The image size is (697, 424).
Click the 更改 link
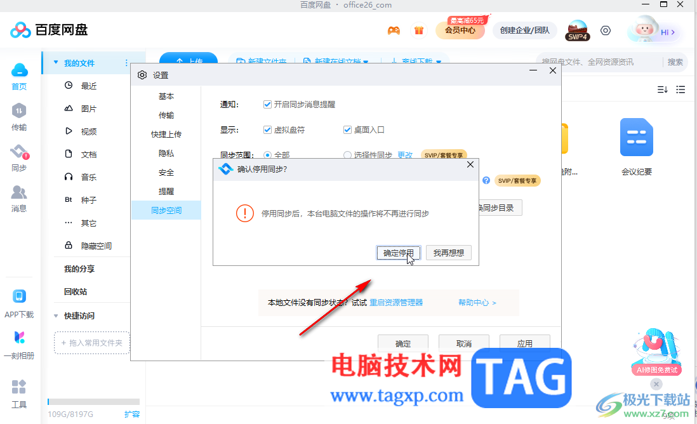click(405, 155)
